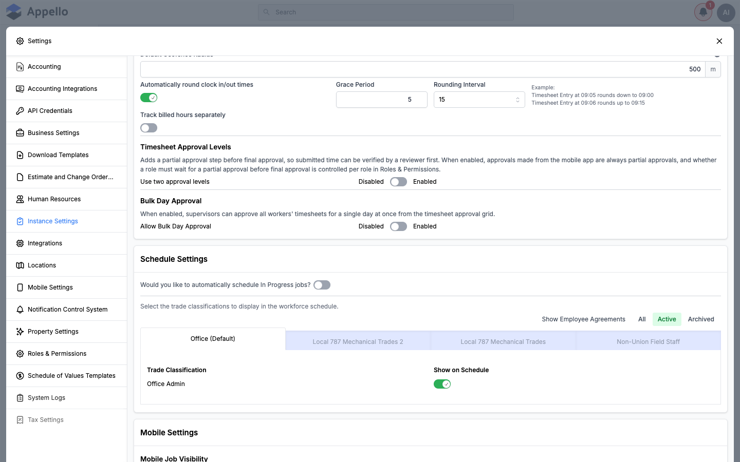Screen dimensions: 740x462
Task: Click the geofence radius field showing 500
Action: click(x=423, y=69)
